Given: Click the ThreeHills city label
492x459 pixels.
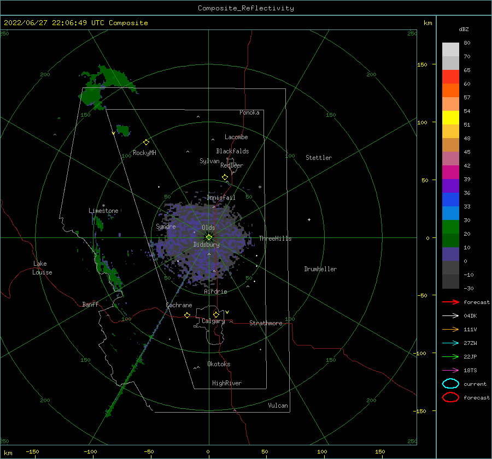Looking at the screenshot, I should pyautogui.click(x=275, y=239).
